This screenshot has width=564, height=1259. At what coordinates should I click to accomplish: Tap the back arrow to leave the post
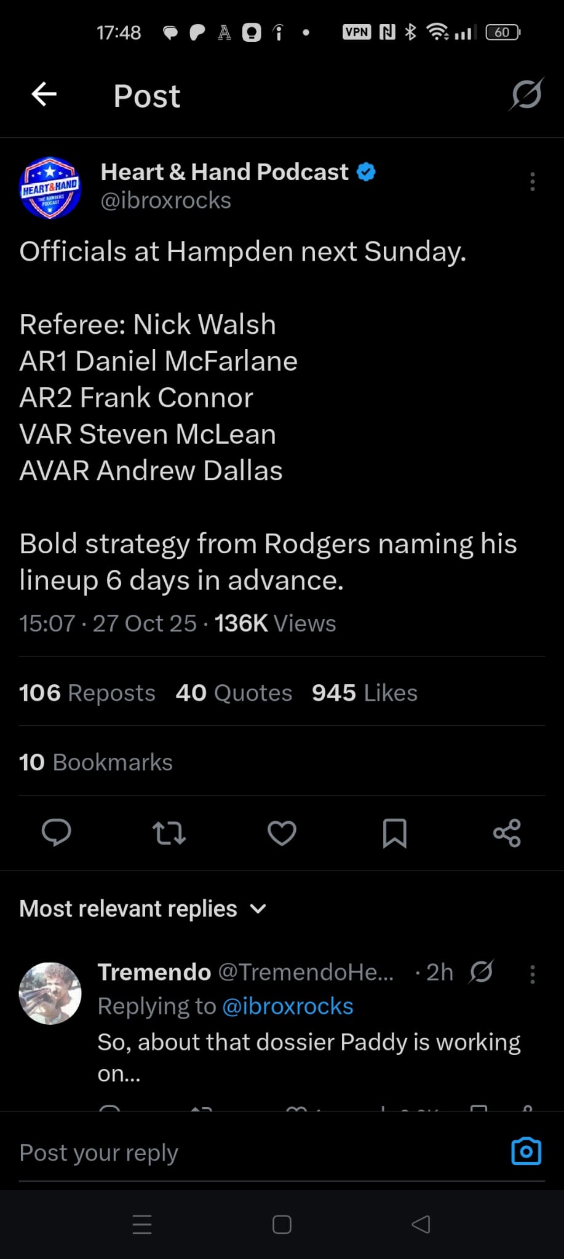coord(44,95)
